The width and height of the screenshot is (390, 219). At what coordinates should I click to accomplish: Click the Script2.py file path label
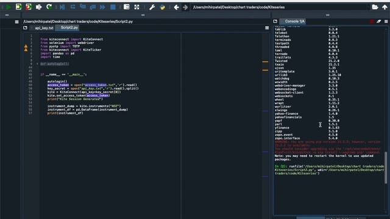coord(78,22)
